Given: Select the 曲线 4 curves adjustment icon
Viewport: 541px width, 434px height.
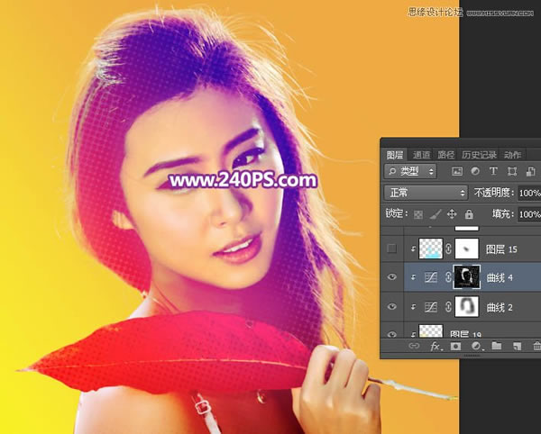Looking at the screenshot, I should (x=431, y=277).
